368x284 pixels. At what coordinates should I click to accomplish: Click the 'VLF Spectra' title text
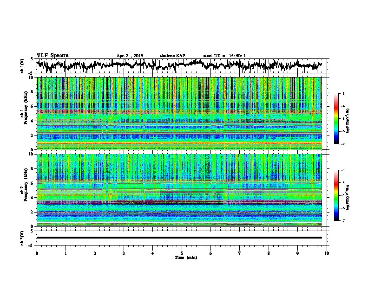point(53,55)
